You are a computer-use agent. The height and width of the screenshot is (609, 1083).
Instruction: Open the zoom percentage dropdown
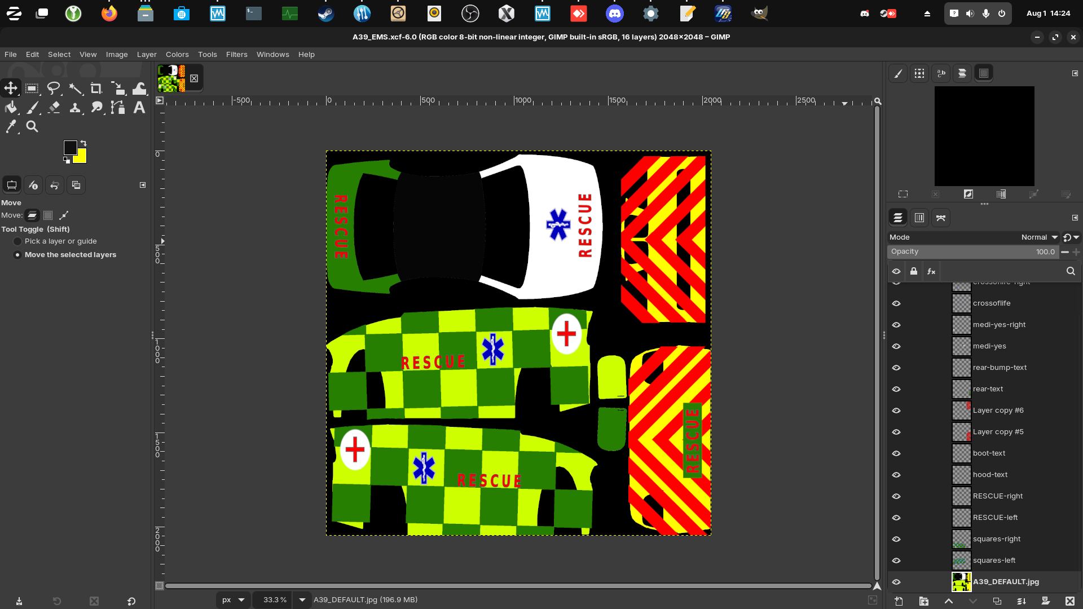[x=302, y=600]
